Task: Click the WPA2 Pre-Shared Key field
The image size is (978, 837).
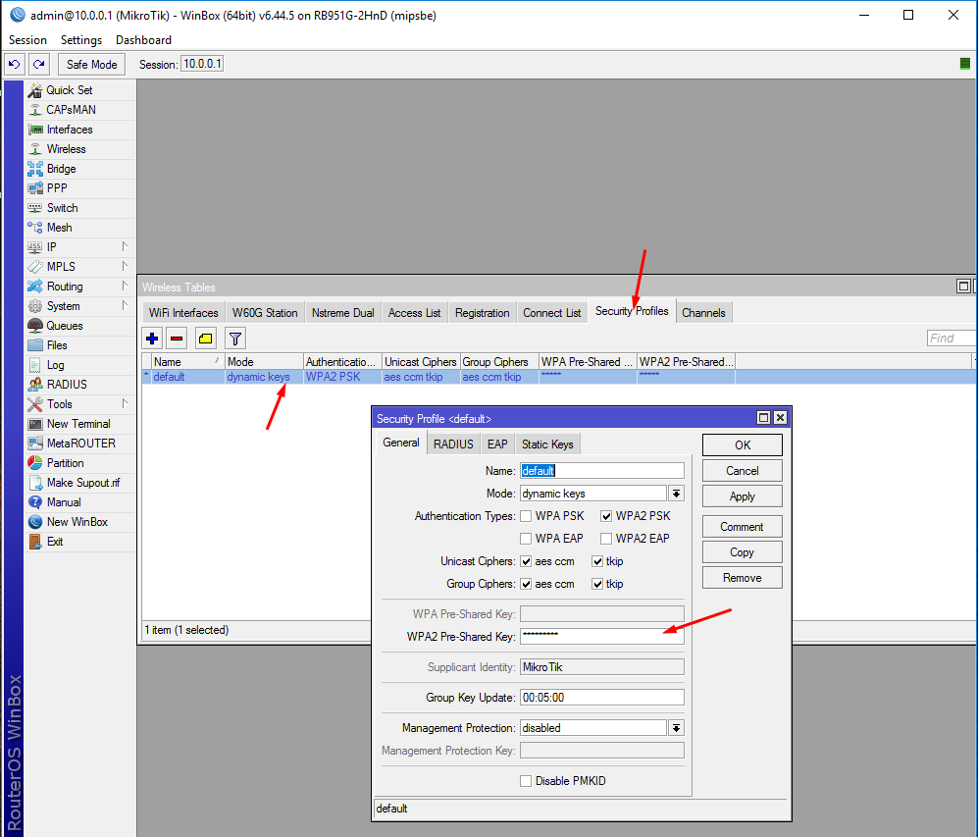Action: [602, 637]
